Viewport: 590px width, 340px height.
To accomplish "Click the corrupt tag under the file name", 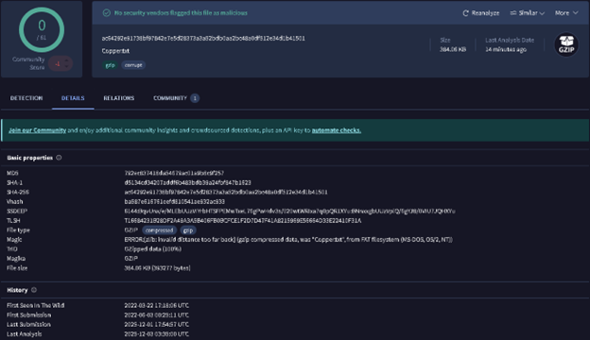I will tap(133, 65).
